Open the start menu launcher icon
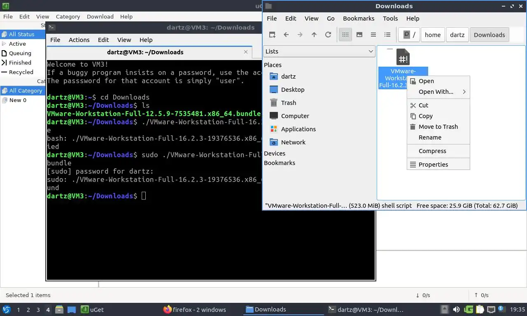This screenshot has height=316, width=527. (7, 309)
